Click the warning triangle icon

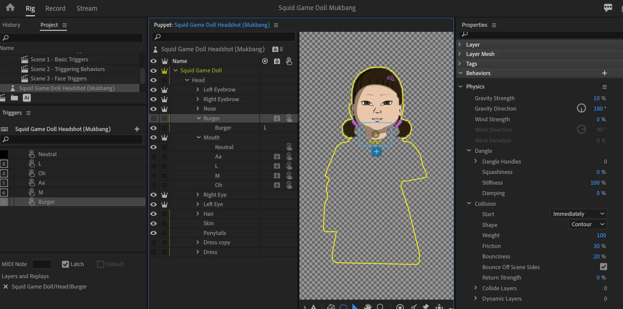click(x=314, y=307)
